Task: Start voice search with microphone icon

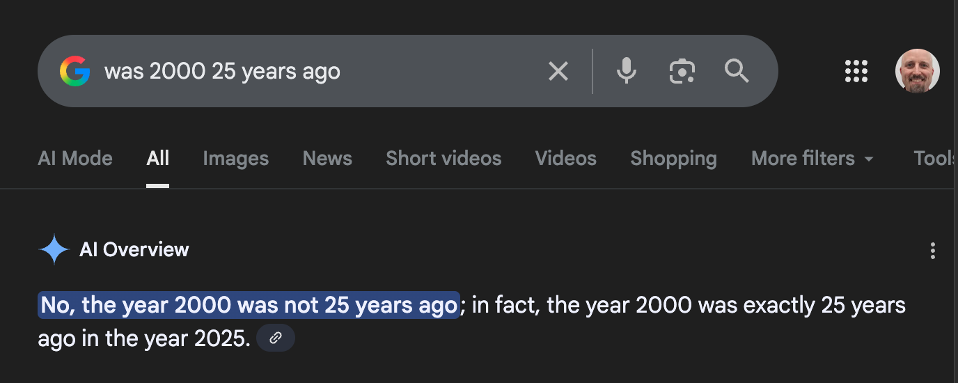Action: click(627, 71)
